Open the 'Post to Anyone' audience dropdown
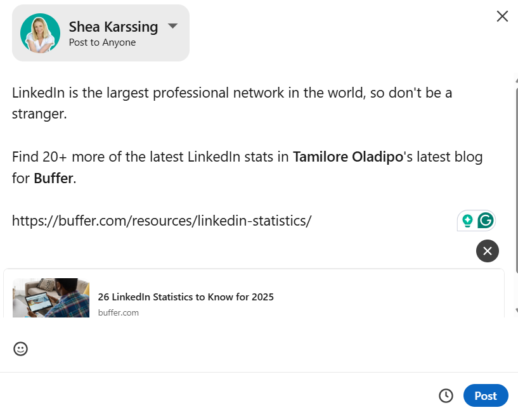The width and height of the screenshot is (518, 410). [x=103, y=43]
